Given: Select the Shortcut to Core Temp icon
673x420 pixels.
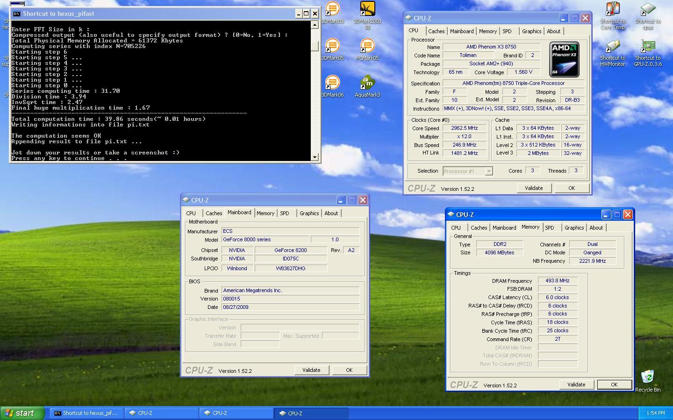Looking at the screenshot, I should [613, 15].
